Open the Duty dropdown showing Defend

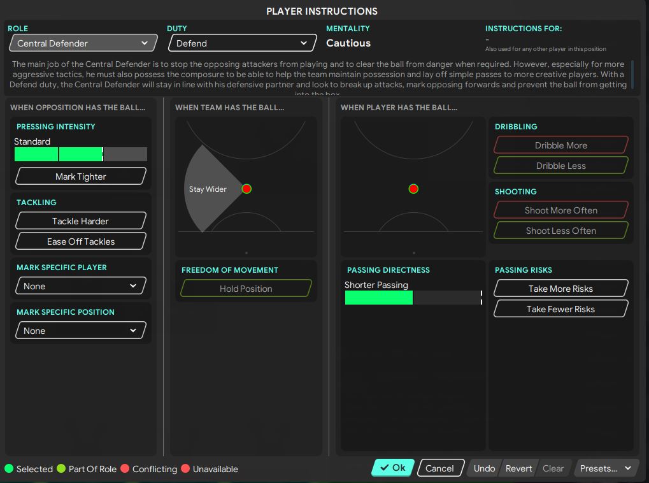[242, 43]
